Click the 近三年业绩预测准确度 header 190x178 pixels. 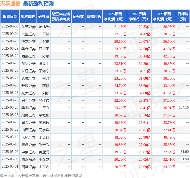[61, 16]
